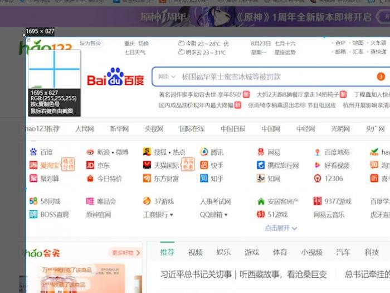Viewport: 390px width, 293px height.
Task: Switch to the 视频 news tab
Action: click(x=196, y=252)
